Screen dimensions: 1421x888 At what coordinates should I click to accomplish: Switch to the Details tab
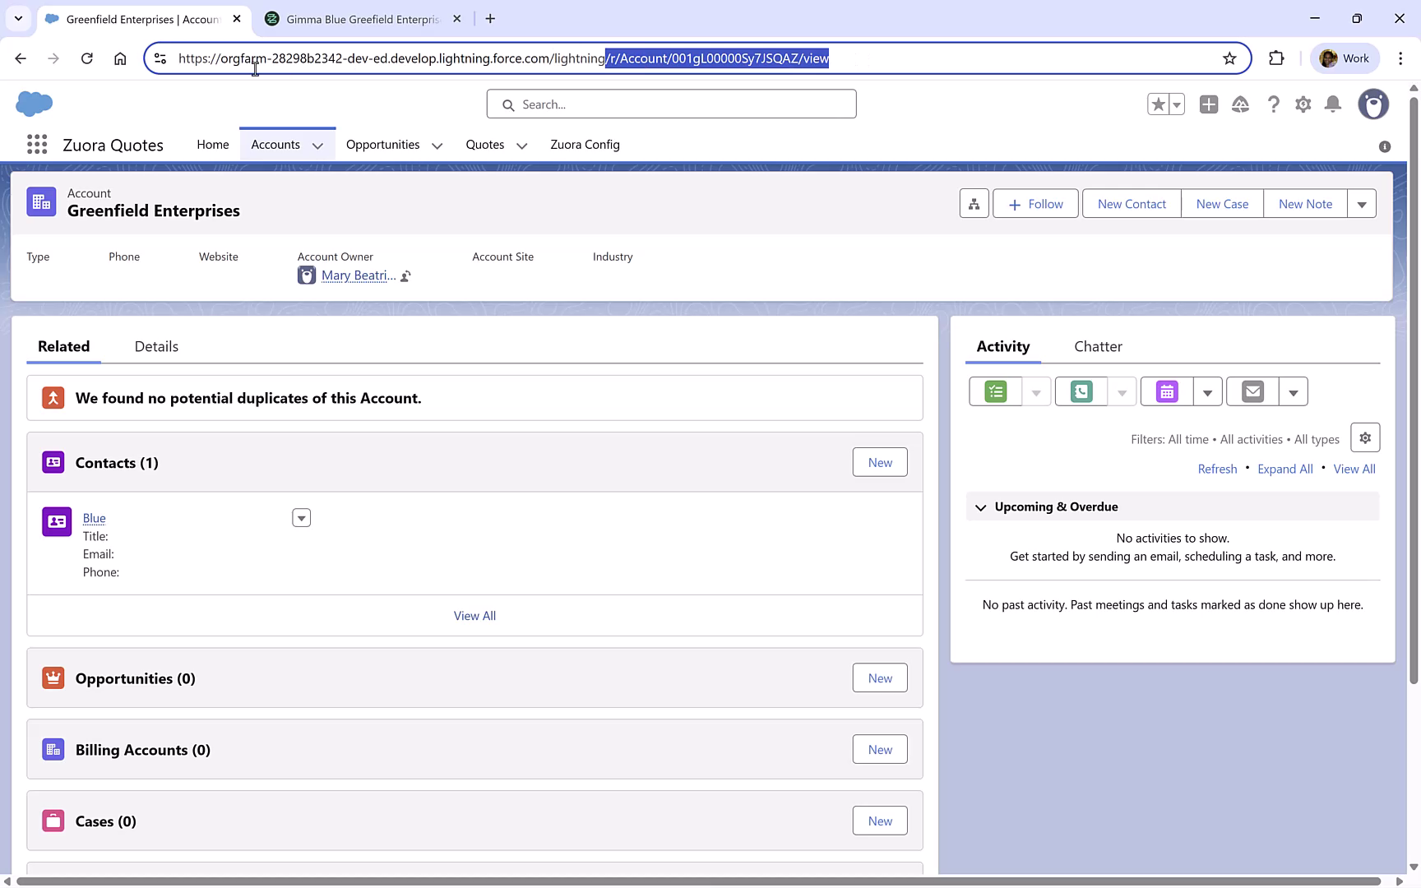(x=155, y=346)
